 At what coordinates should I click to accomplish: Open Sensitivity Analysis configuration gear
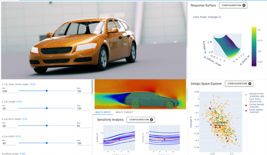[x=140, y=120]
